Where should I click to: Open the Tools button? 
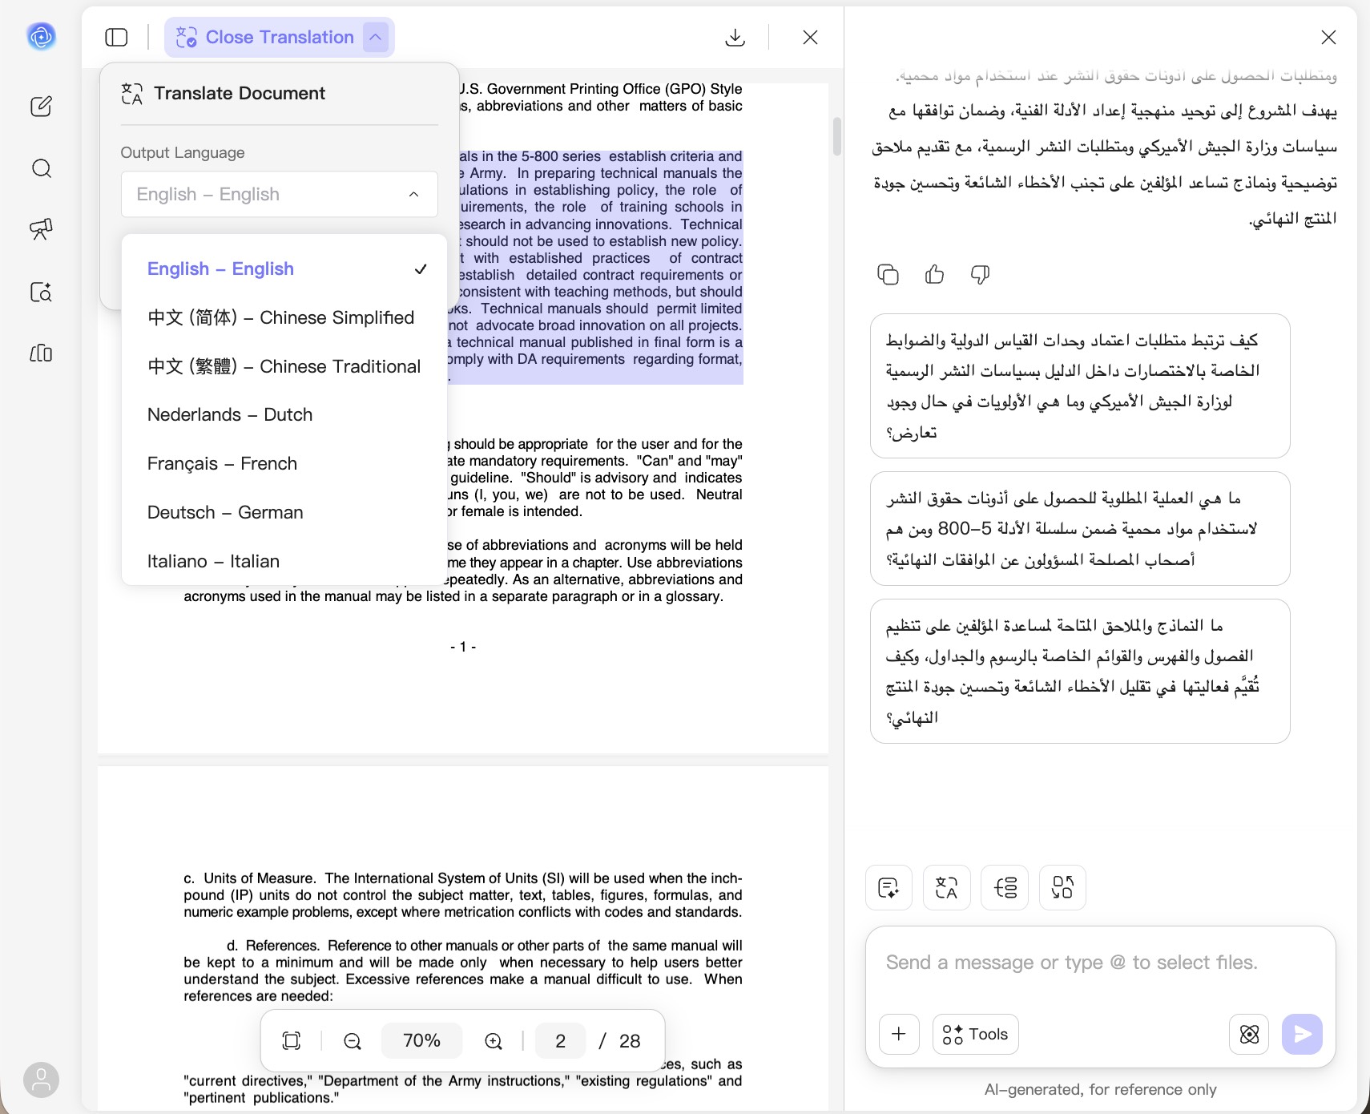click(x=975, y=1034)
